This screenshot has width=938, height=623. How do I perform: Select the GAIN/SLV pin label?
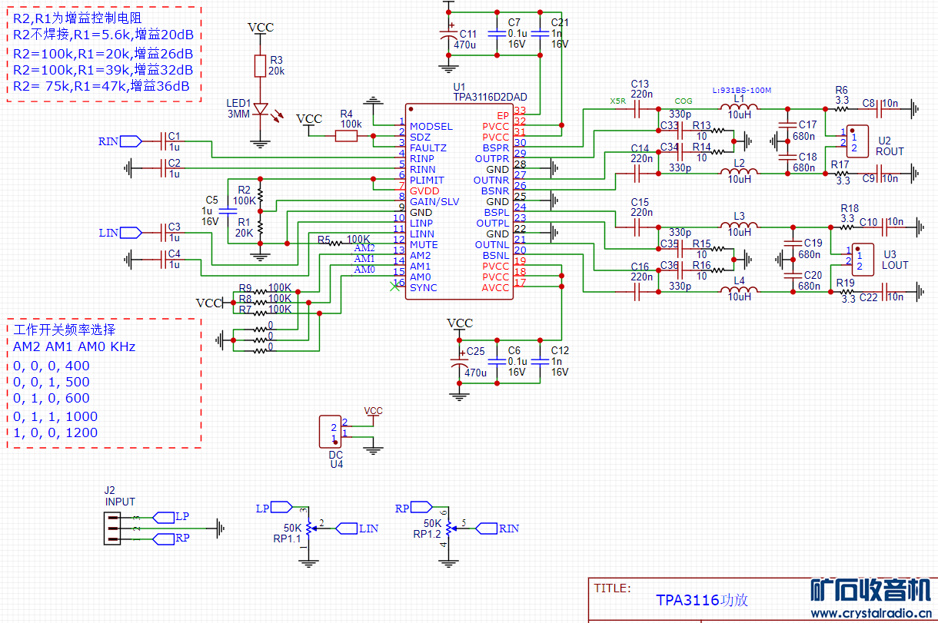(434, 201)
